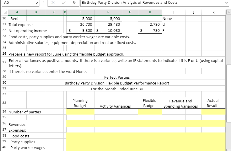Click the 'Perfect Parties' title cell
The height and width of the screenshot is (151, 231).
coord(117,77)
